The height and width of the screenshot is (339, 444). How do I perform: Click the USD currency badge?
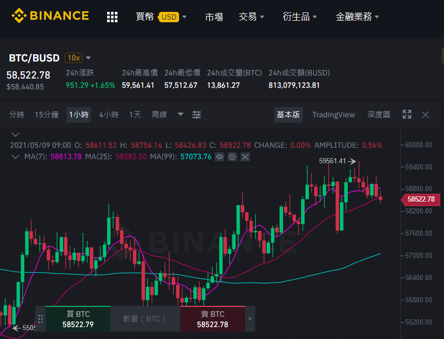(169, 17)
